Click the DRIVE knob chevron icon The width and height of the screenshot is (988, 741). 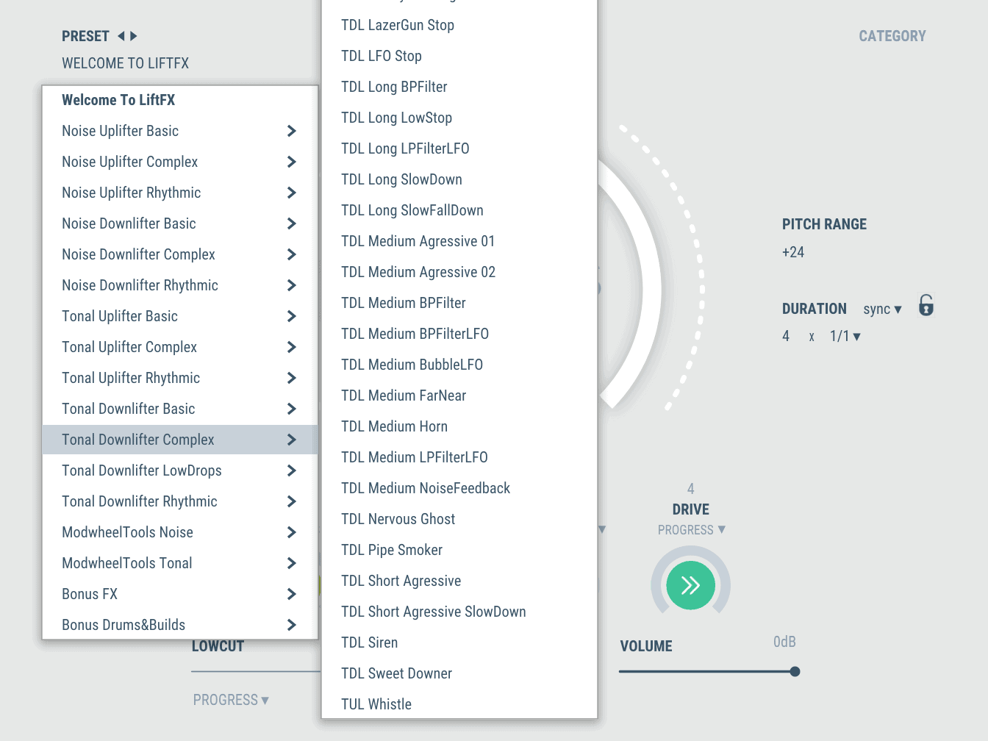click(x=690, y=585)
